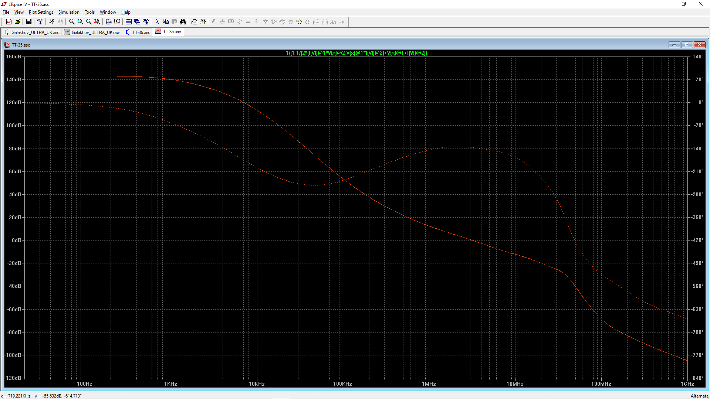Click the Zoom to Fit icon
This screenshot has height=399, width=710.
tap(97, 22)
